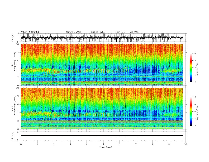This screenshot has height=162, width=209.
Task: Click the ch.1 colorbar "-3" tick label
Action: pos(195,53)
